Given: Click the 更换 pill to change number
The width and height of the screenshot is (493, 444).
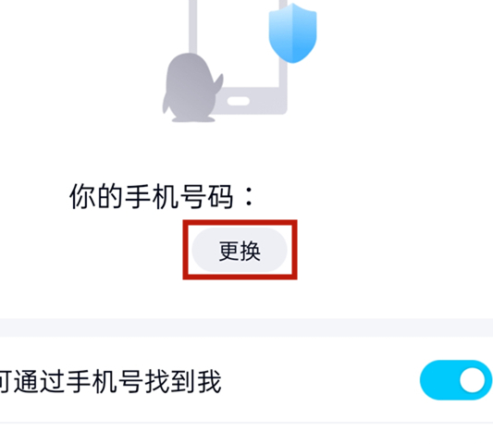Looking at the screenshot, I should coord(240,250).
